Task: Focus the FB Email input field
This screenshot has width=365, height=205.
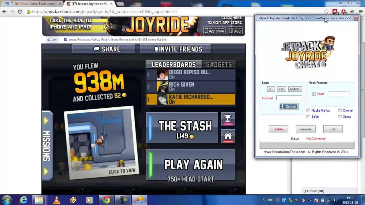Action: point(289,98)
